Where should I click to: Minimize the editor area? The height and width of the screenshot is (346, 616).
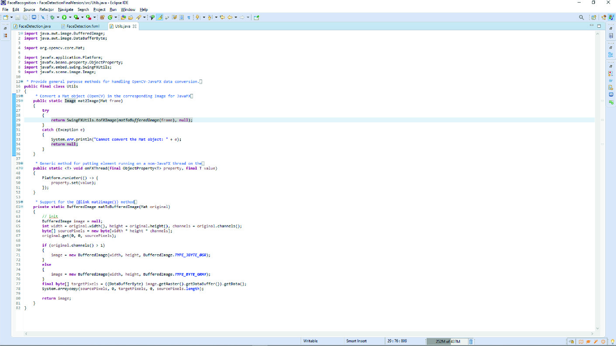click(592, 26)
